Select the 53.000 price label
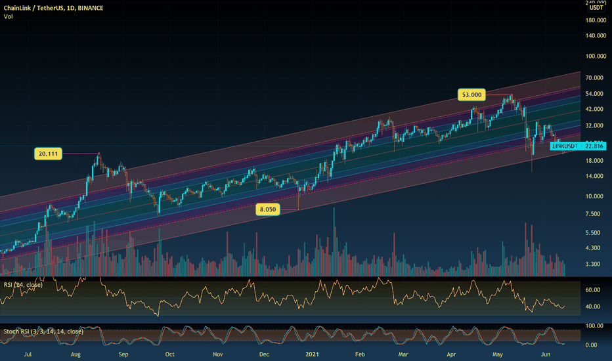The height and width of the screenshot is (361, 612). tap(471, 95)
